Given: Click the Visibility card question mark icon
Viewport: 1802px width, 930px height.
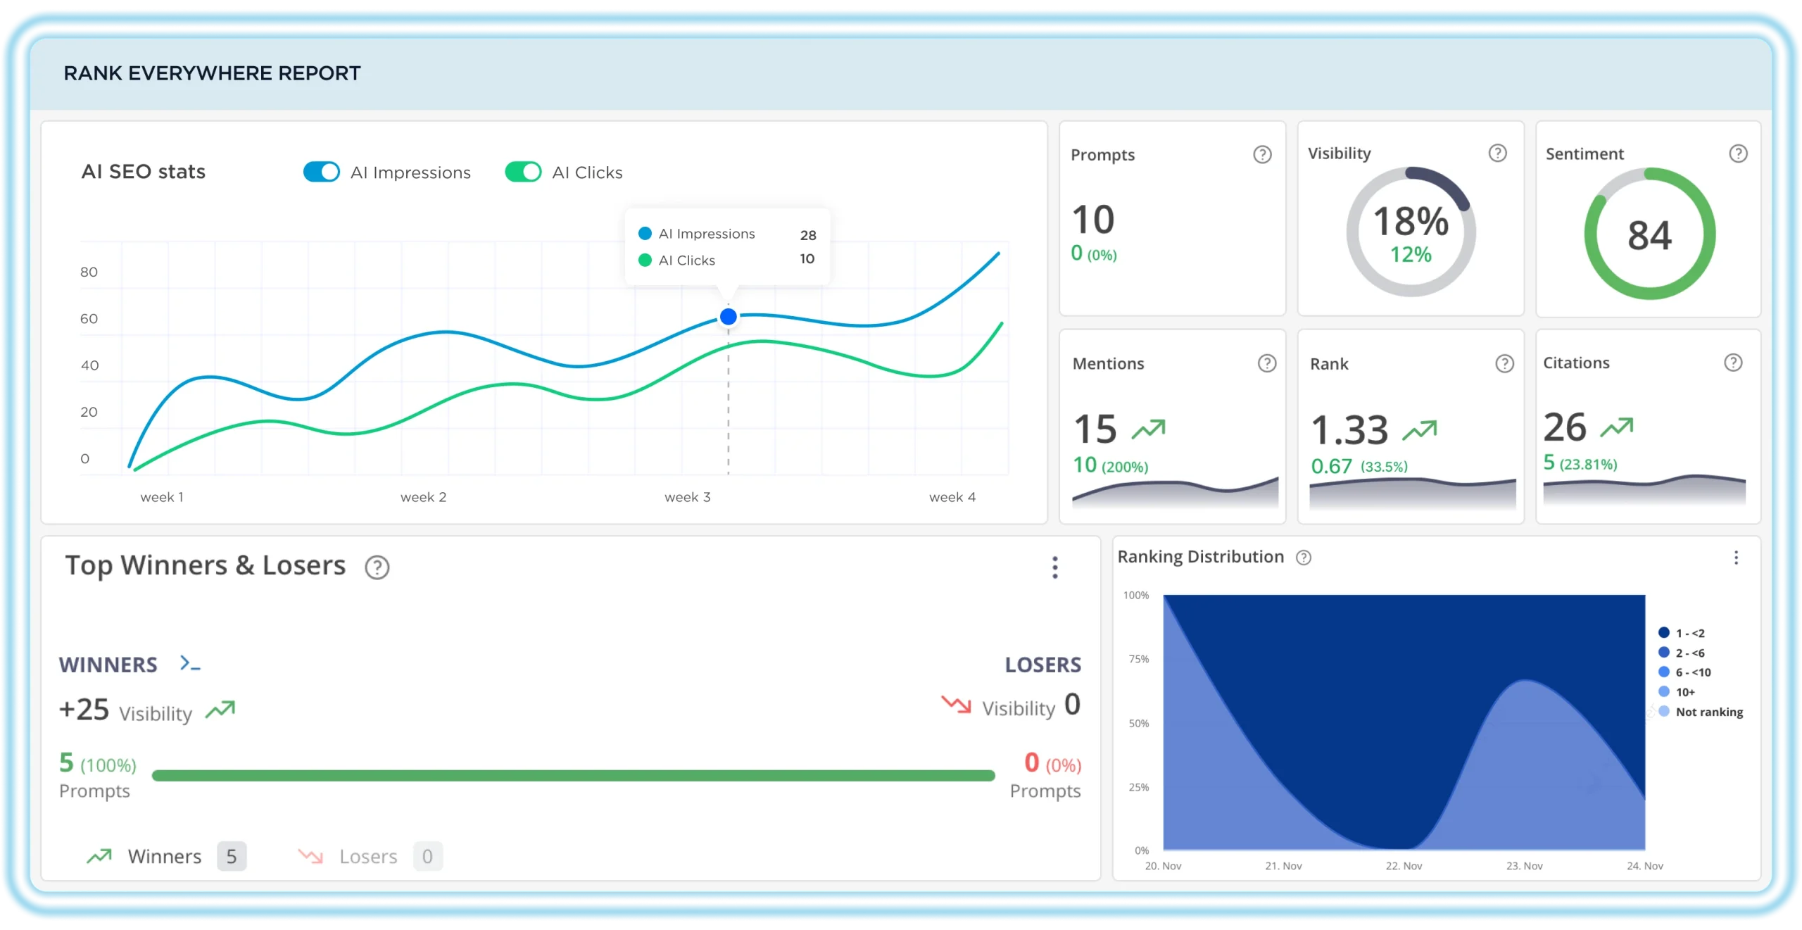Looking at the screenshot, I should click(1498, 153).
